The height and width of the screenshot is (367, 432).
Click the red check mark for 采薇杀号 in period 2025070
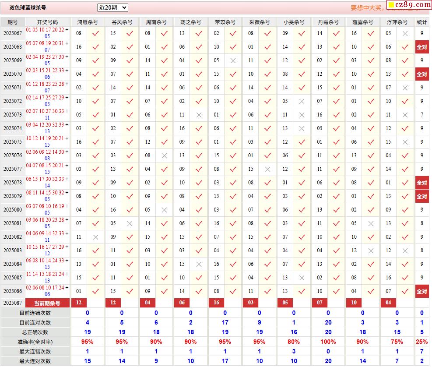[x=267, y=74]
